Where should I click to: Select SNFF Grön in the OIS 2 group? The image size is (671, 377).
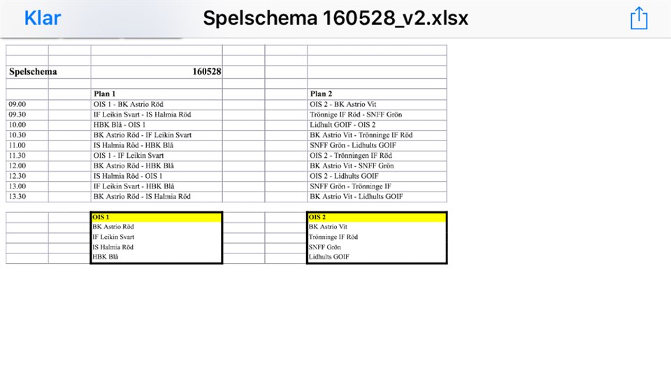click(325, 247)
